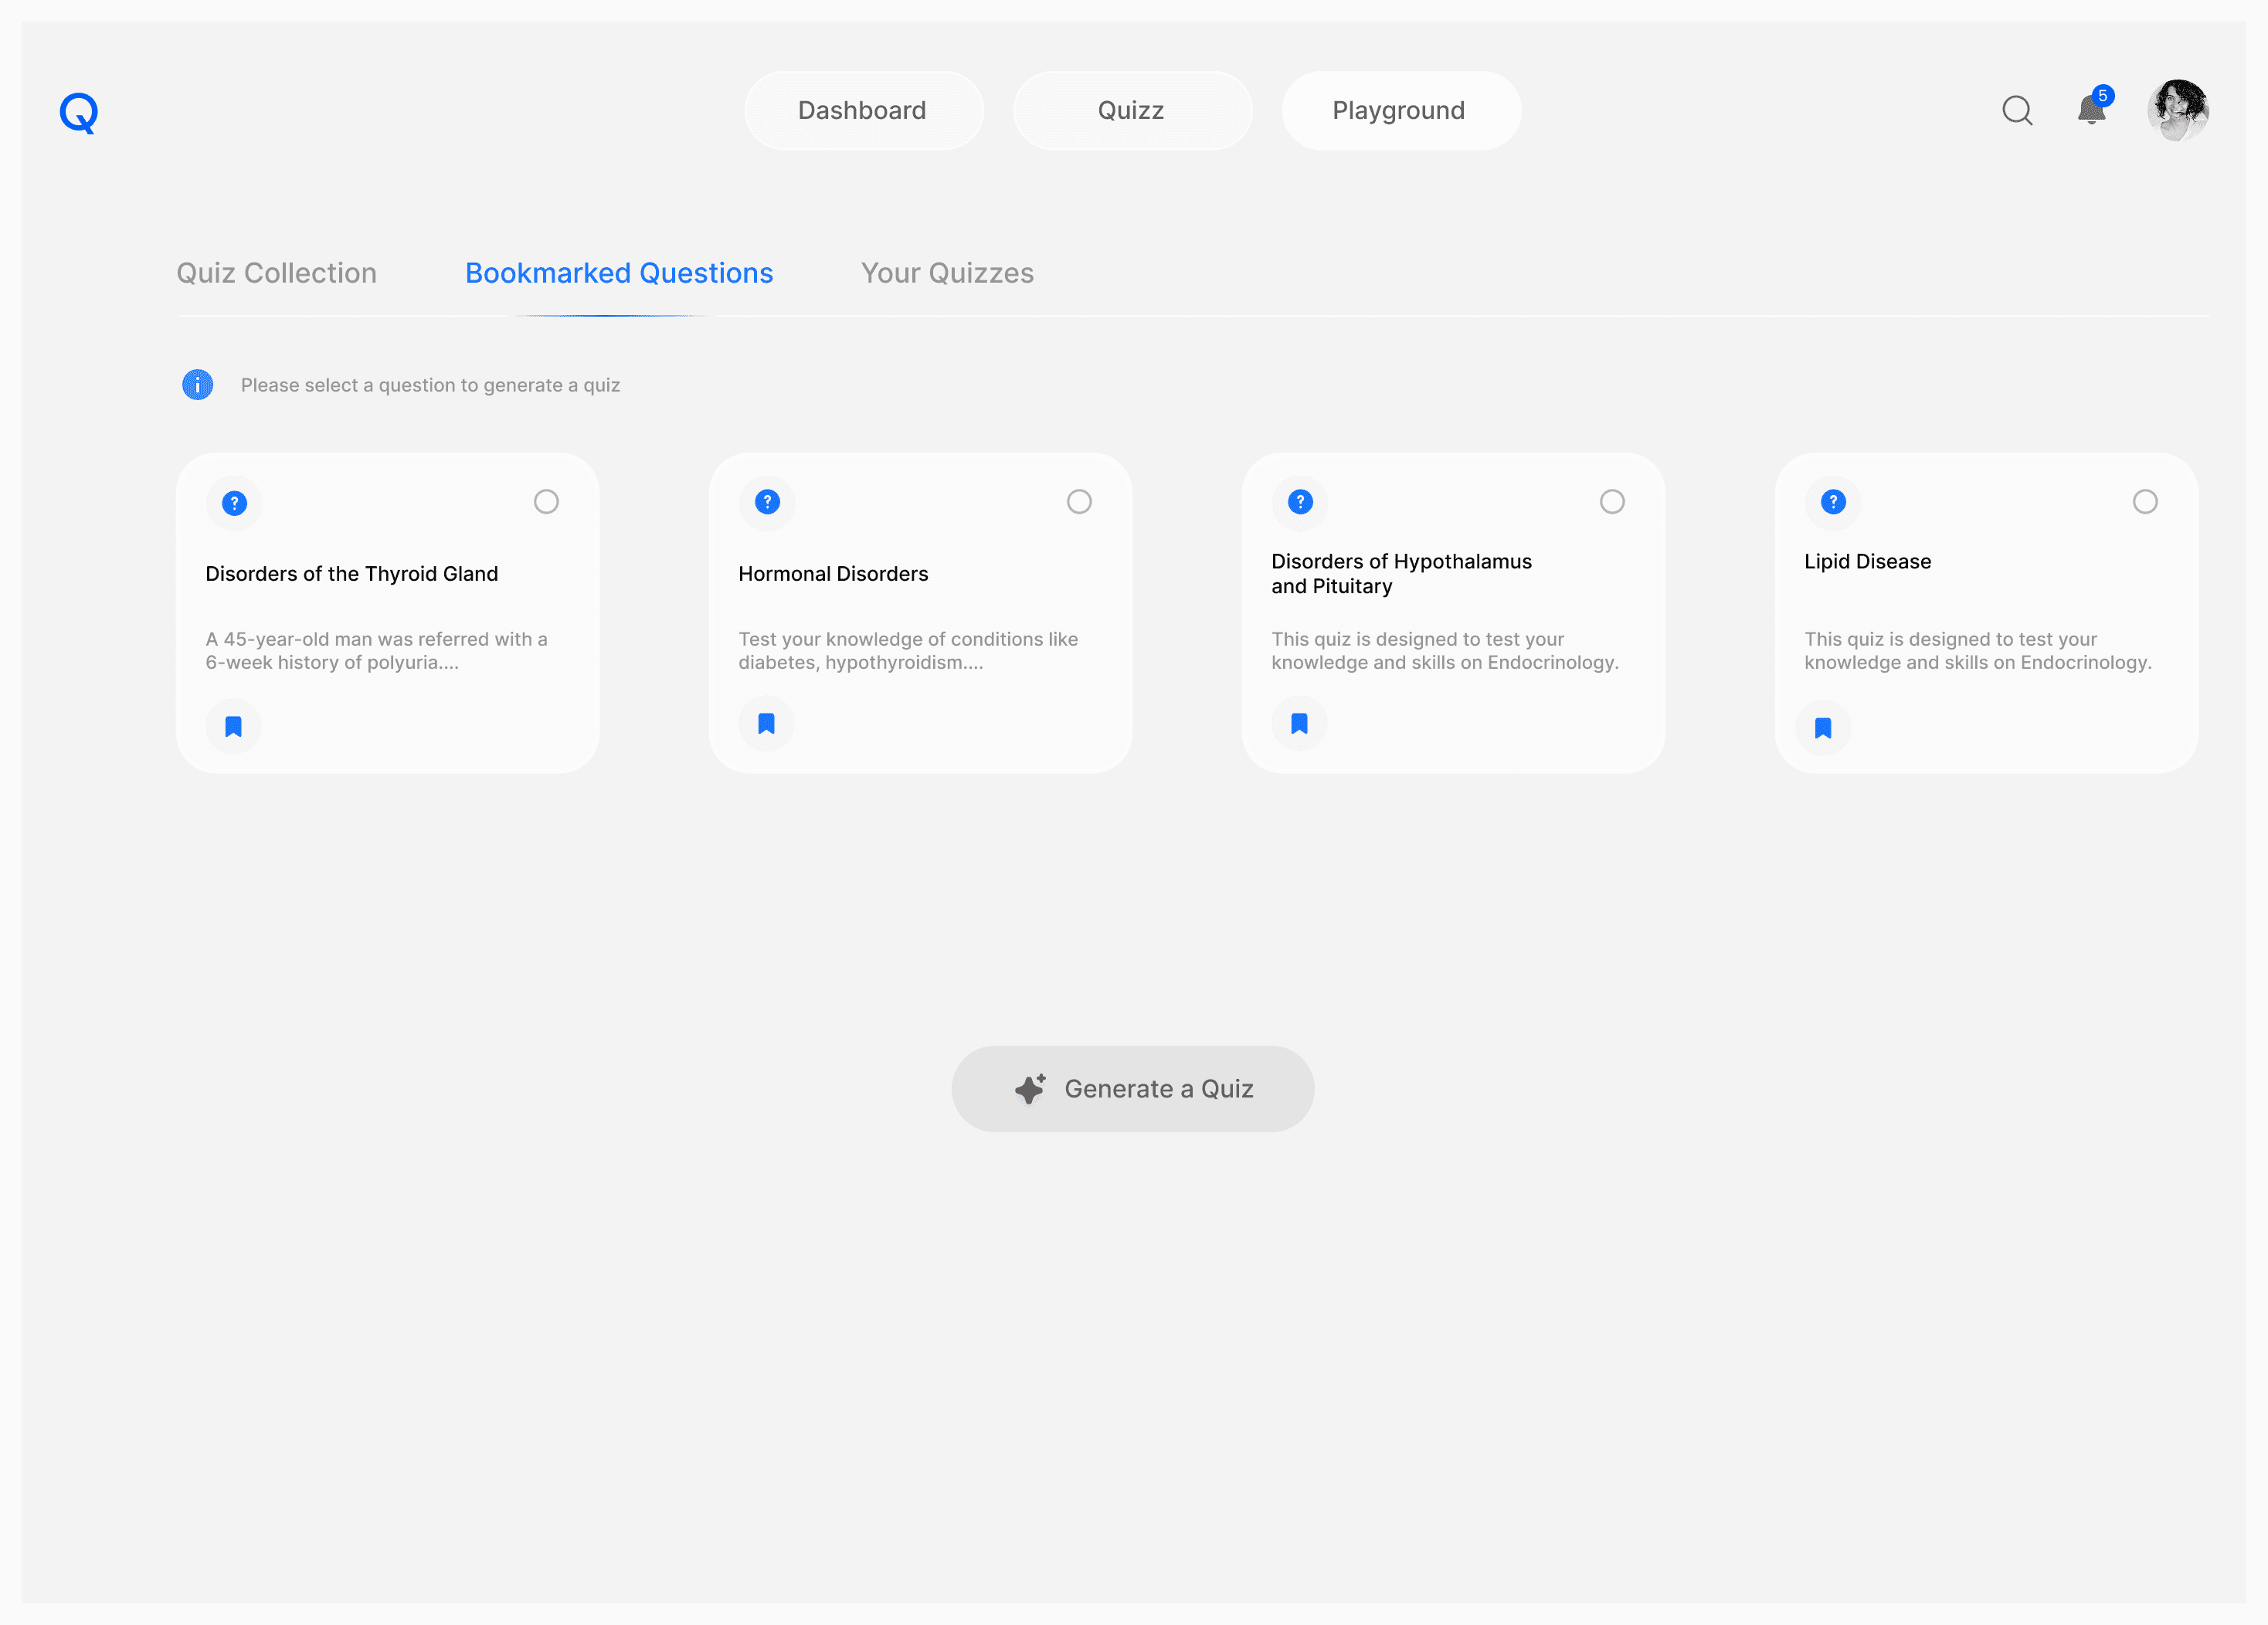Image resolution: width=2268 pixels, height=1625 pixels.
Task: Open search with the magnifier icon
Action: (x=2017, y=110)
